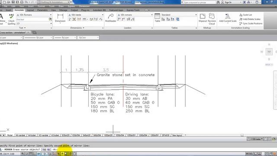Open the 1:100 meter annotation scale dropdown

point(255,139)
